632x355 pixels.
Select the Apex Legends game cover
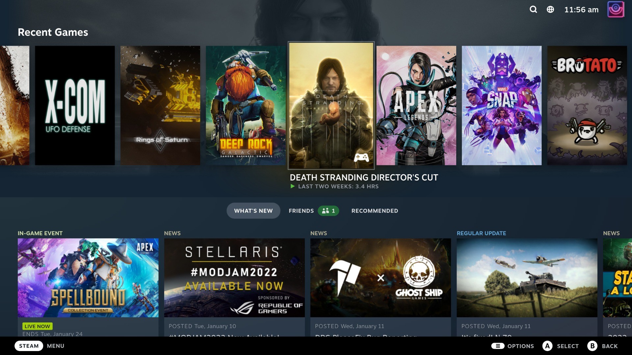click(416, 105)
